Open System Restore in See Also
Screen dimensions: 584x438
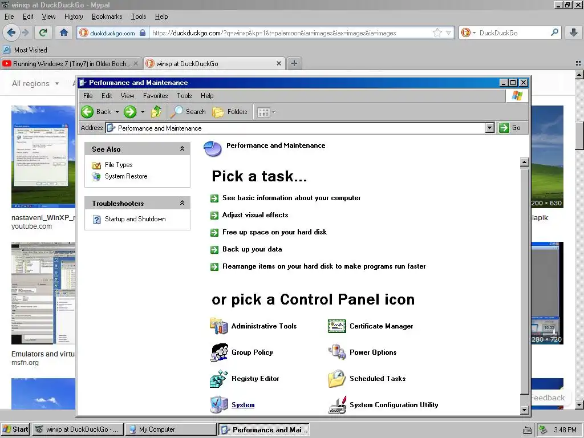coord(126,176)
